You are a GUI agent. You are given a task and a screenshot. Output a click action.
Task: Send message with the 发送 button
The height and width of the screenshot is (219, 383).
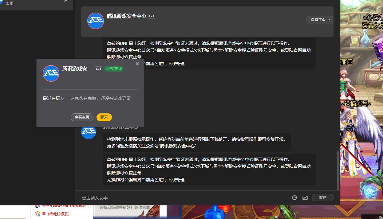click(323, 197)
